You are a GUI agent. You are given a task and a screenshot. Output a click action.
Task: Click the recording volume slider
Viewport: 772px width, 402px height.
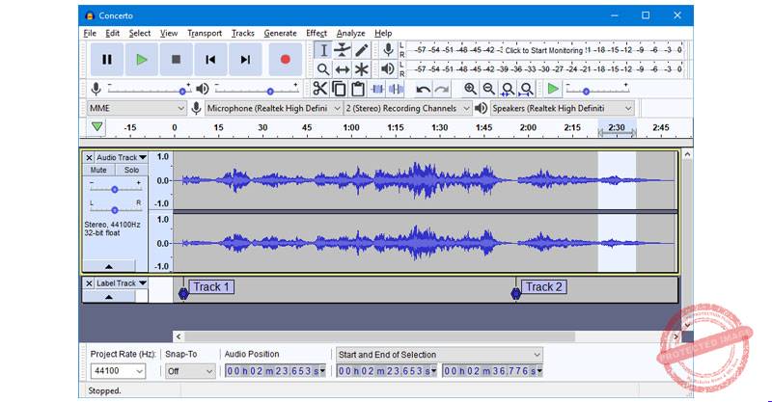(150, 90)
